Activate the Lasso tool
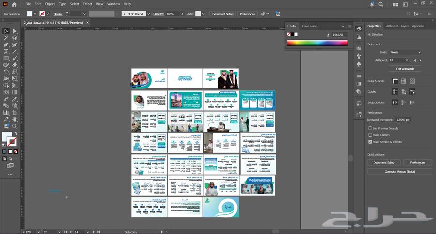This screenshot has width=436, height=234. pyautogui.click(x=15, y=38)
